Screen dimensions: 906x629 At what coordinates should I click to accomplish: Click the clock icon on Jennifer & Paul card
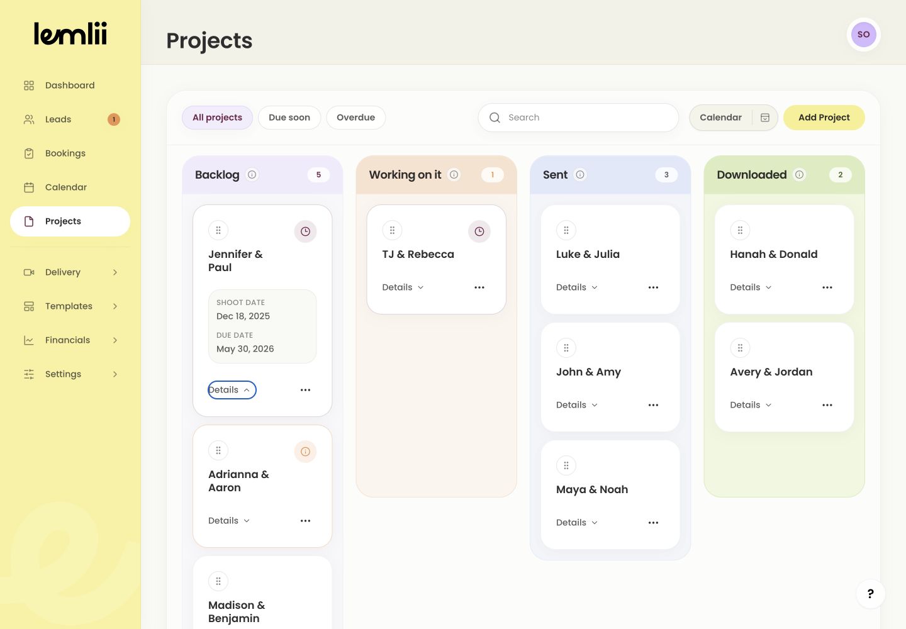[305, 231]
